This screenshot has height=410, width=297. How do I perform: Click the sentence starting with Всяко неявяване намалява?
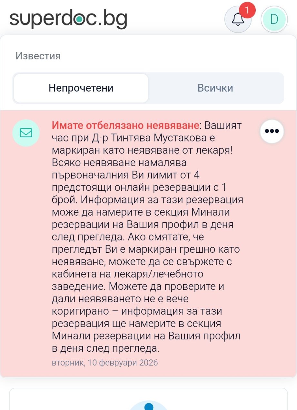[119, 162]
